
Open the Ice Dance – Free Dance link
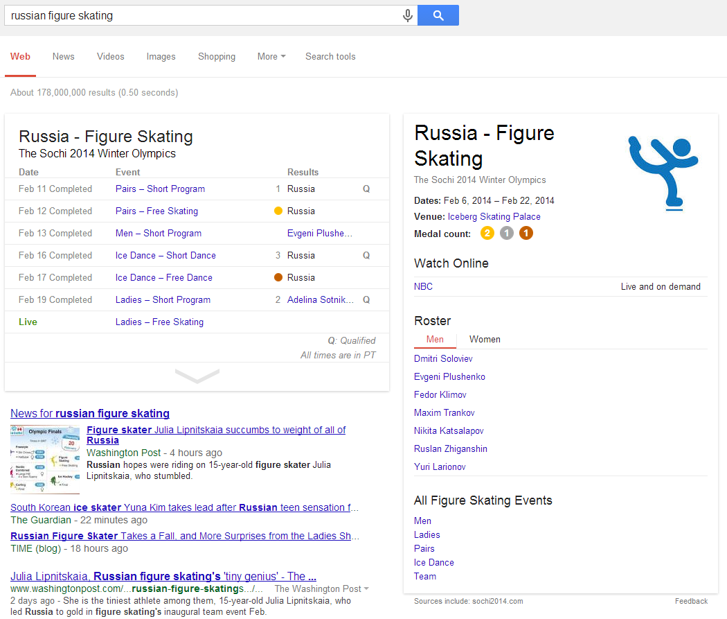(x=163, y=277)
